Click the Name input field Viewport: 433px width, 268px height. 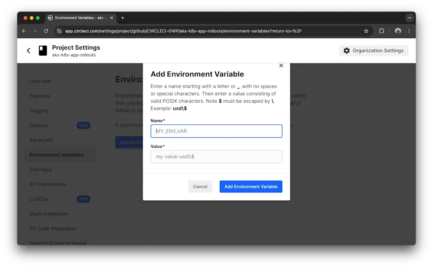[x=216, y=131]
